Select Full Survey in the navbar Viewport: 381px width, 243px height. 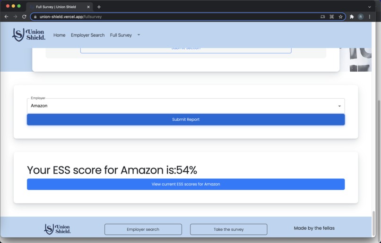(x=121, y=35)
